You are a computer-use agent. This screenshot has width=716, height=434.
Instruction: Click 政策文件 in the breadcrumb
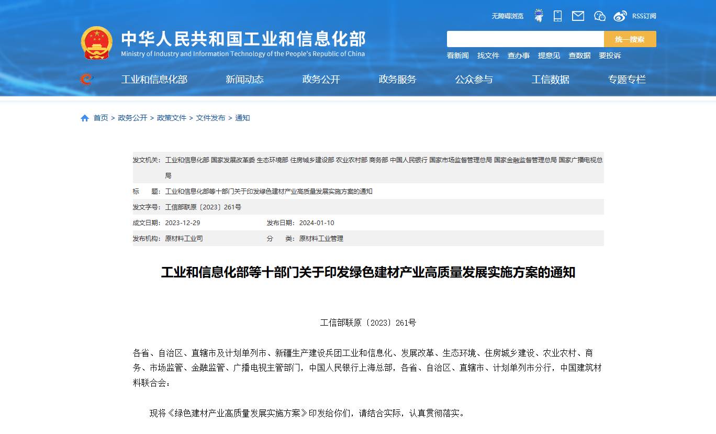click(172, 118)
